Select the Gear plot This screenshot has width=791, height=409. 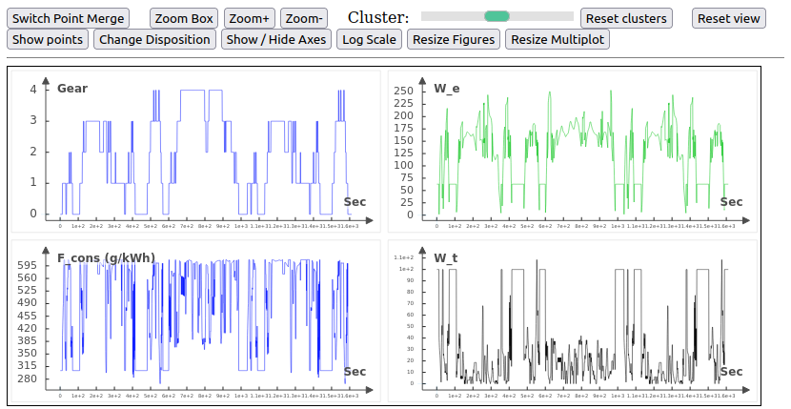pos(195,151)
